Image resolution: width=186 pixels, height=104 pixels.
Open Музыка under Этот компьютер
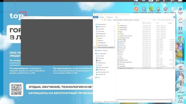(100, 65)
